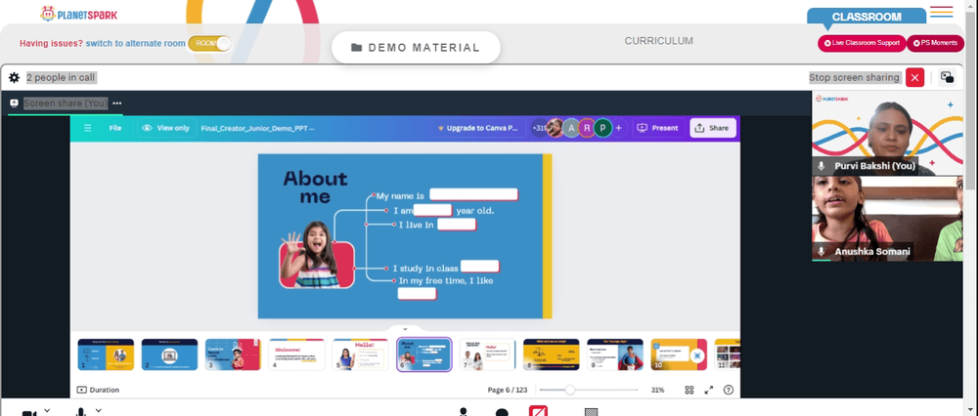The height and width of the screenshot is (416, 978).
Task: Click the screen share tab icon
Action: pos(14,104)
